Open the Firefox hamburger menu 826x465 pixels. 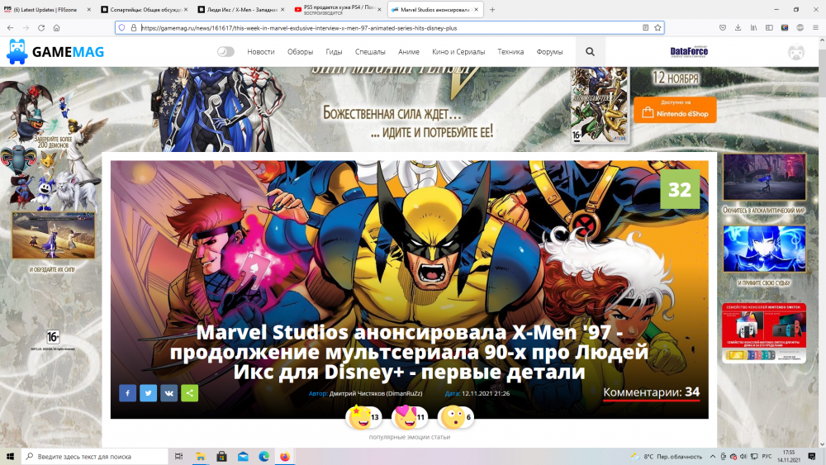(815, 28)
